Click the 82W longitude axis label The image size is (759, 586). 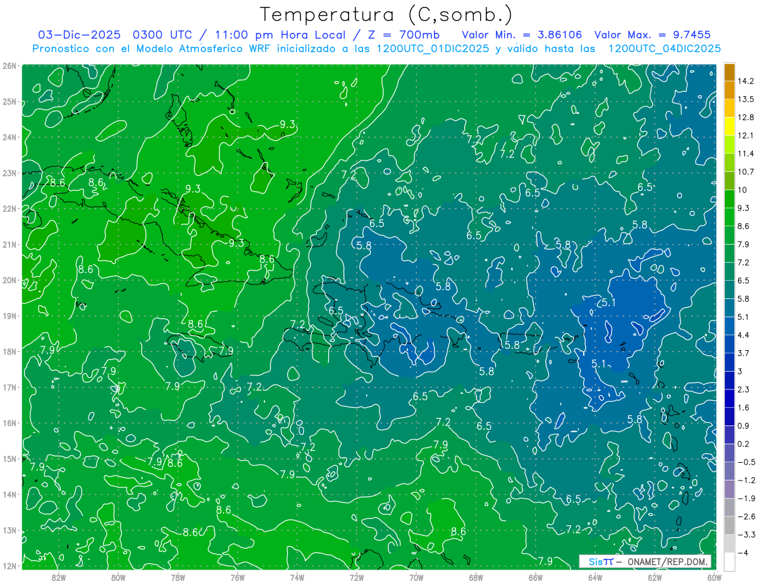(x=59, y=577)
